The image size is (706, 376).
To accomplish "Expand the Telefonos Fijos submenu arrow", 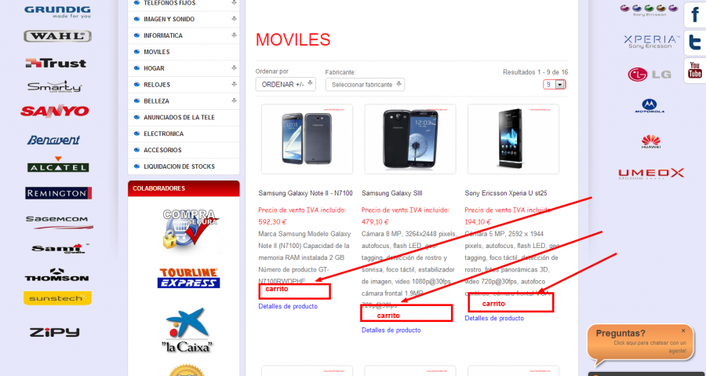I will (x=234, y=2).
